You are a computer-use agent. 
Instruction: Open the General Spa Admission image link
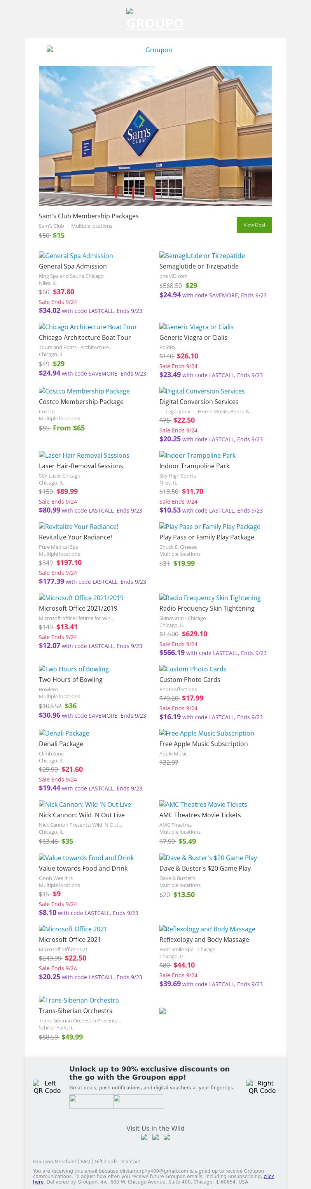click(x=76, y=256)
